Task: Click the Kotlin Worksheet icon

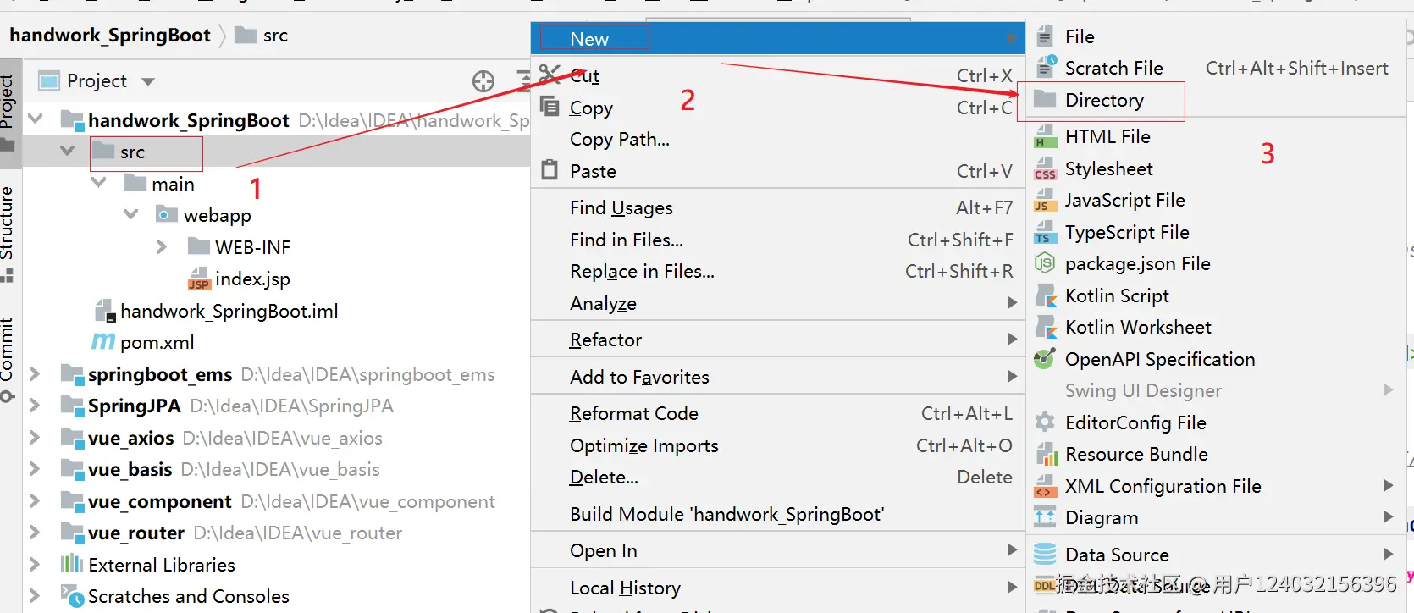Action: 1046,327
